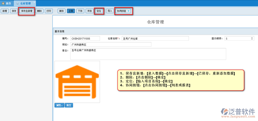The width and height of the screenshot is (258, 121).
Task: Go to previous record with 上张
Action: (71, 11)
